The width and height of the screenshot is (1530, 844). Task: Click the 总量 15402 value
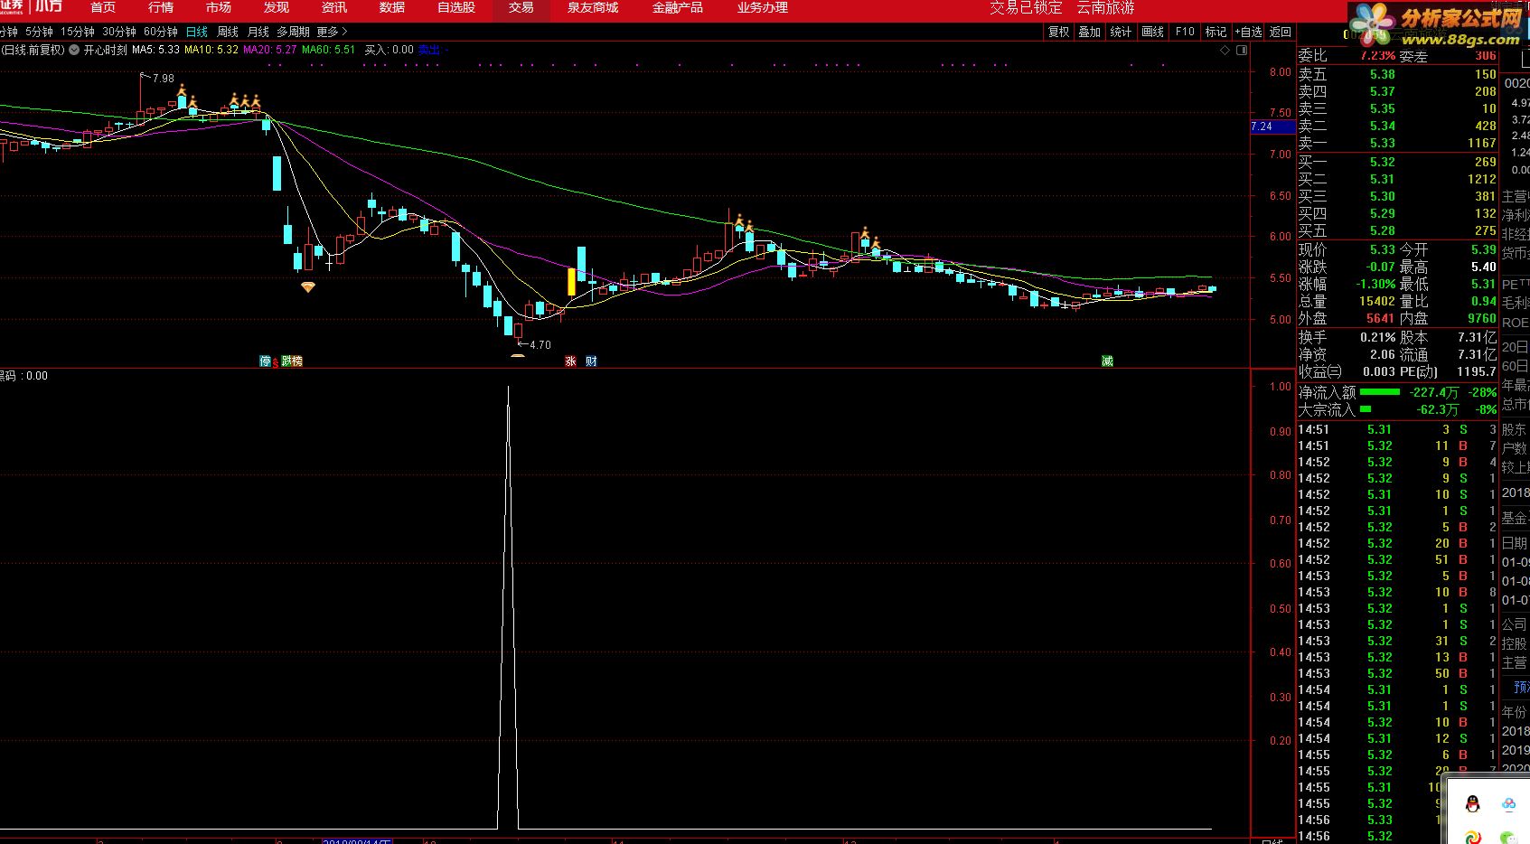point(1377,301)
